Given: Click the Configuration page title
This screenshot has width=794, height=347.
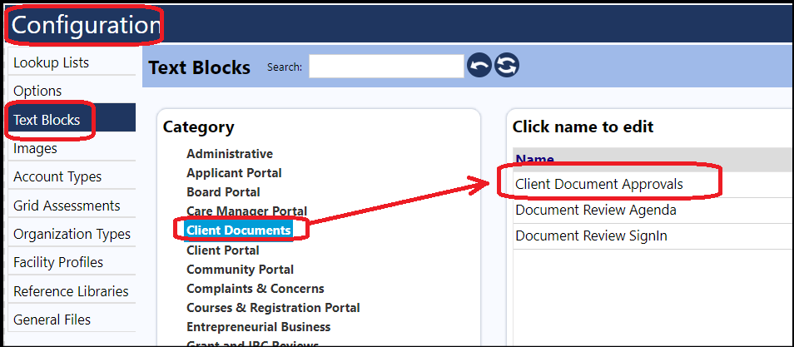Looking at the screenshot, I should click(86, 25).
